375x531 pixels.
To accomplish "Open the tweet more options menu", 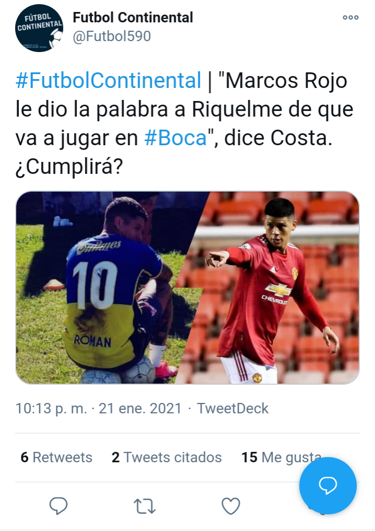I will click(350, 18).
